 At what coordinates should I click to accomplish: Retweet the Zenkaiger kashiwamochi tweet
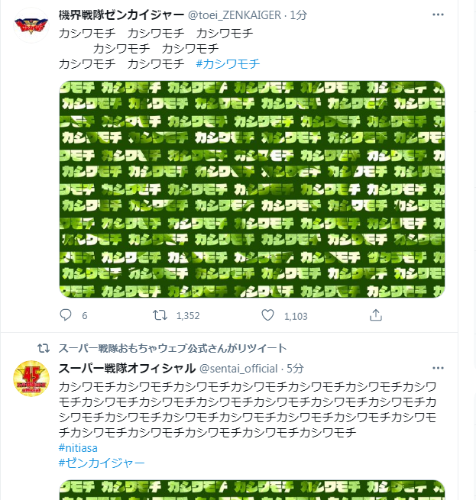point(160,315)
